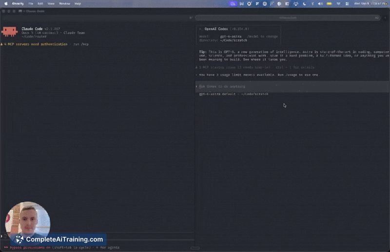This screenshot has width=390, height=252.
Task: Click the W-shaped menu bar icon
Action: 241,4
